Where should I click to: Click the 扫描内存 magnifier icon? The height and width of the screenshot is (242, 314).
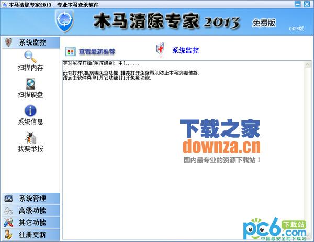pyautogui.click(x=30, y=57)
